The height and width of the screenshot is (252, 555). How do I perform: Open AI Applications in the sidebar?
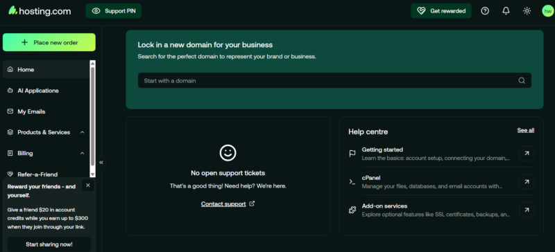pos(46,91)
